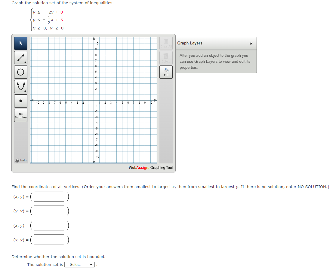Screen dimensions: 336x271
Task: Select the line drawing tool
Action: click(21, 58)
